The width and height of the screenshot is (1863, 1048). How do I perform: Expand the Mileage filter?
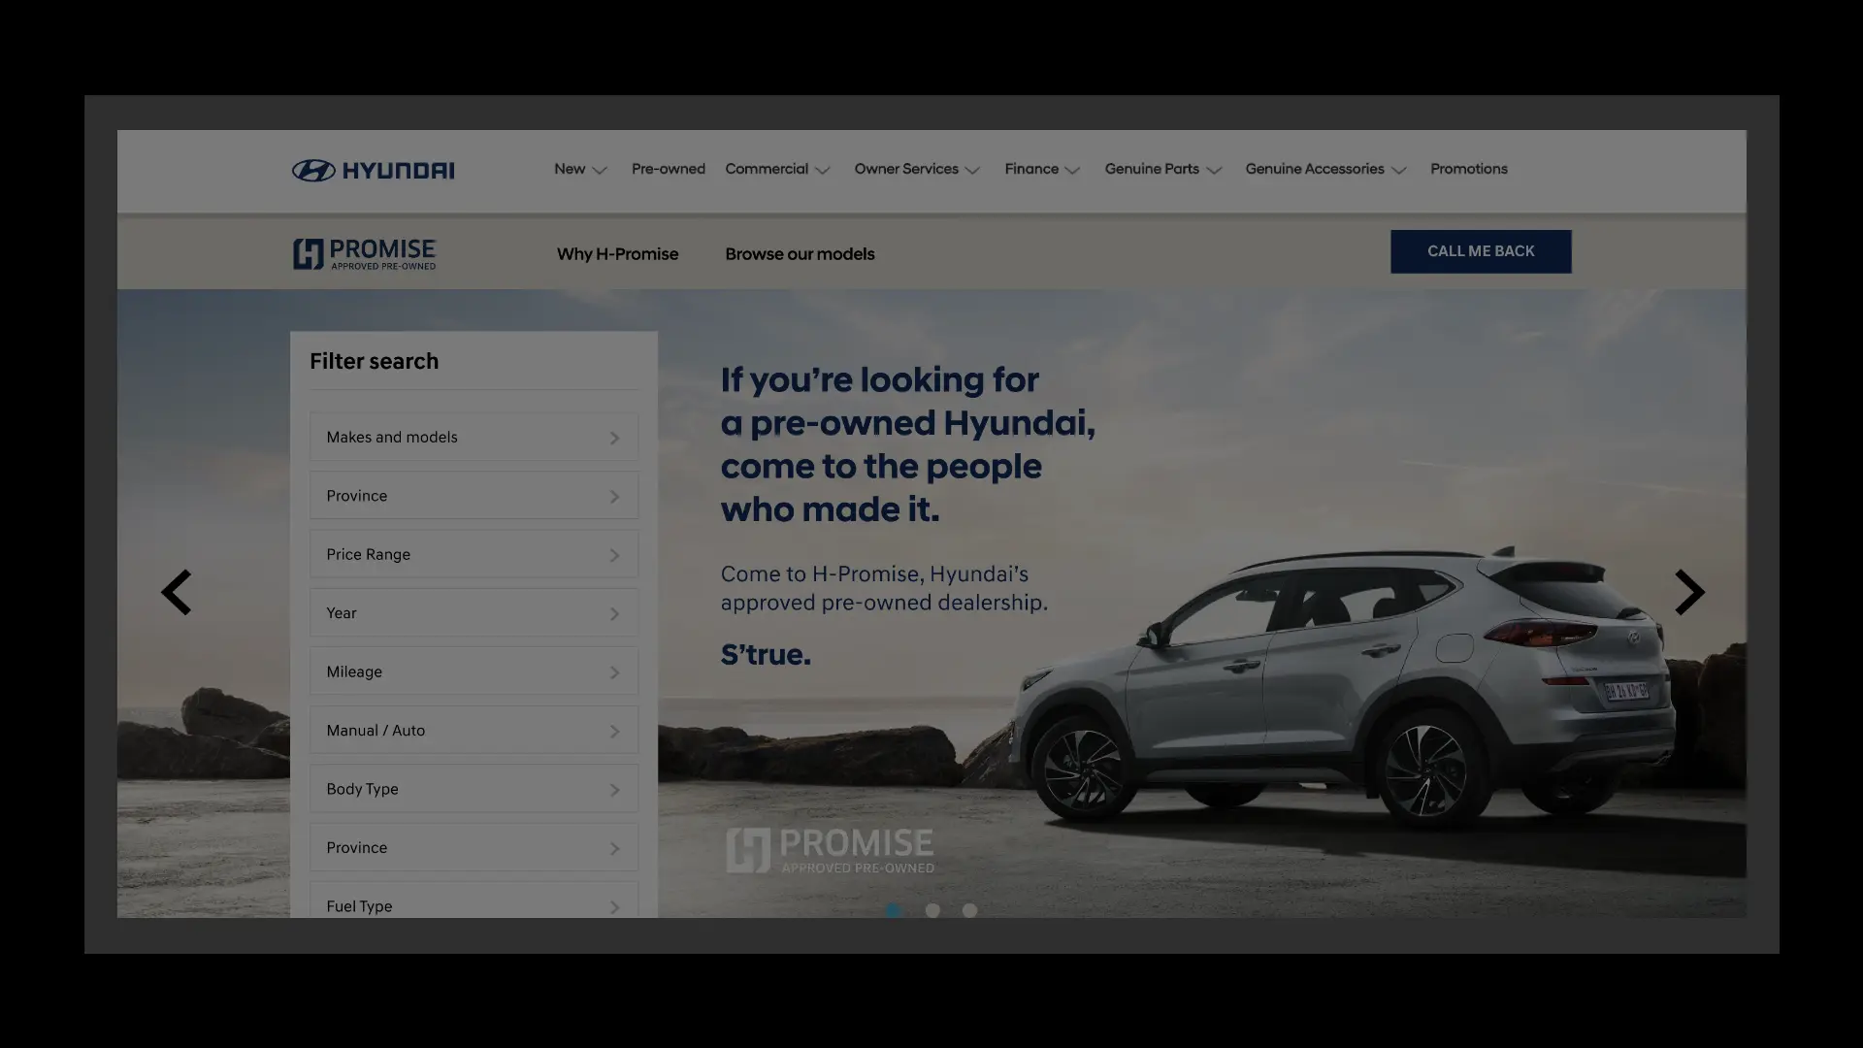click(474, 672)
